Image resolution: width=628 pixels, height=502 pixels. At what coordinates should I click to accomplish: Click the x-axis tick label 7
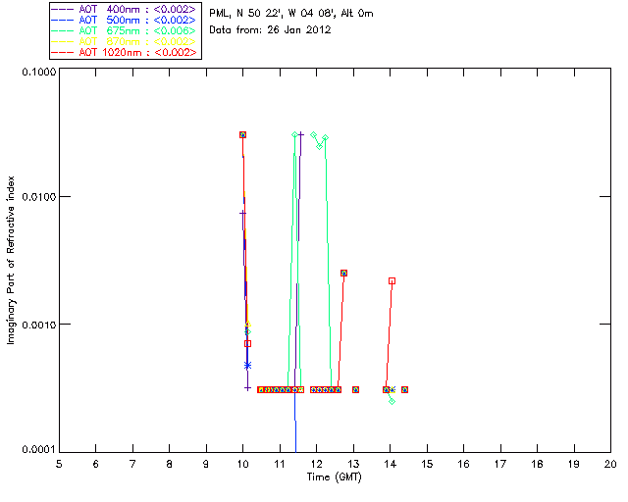pyautogui.click(x=132, y=464)
